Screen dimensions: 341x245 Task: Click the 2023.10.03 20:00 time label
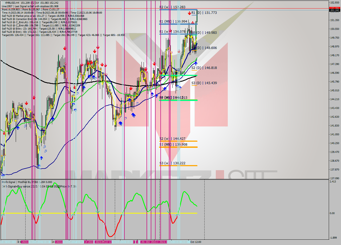pyautogui.click(x=177, y=242)
